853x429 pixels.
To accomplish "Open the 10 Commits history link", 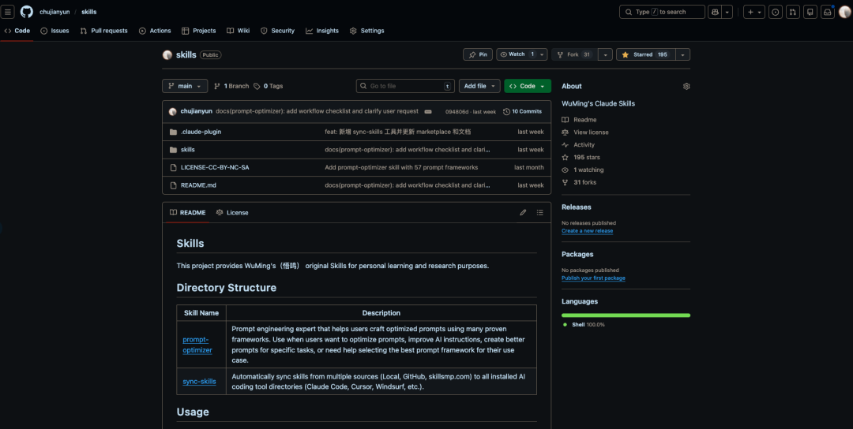I will (x=522, y=111).
